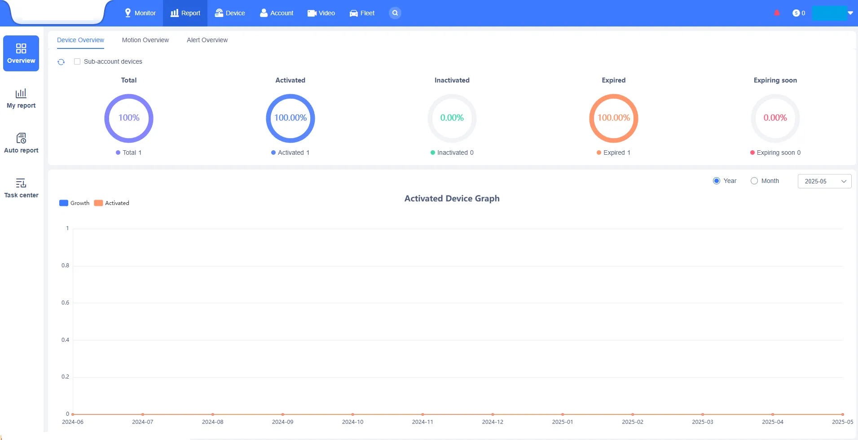Click the Expired 100.00% donut chart
858x440 pixels.
[613, 118]
